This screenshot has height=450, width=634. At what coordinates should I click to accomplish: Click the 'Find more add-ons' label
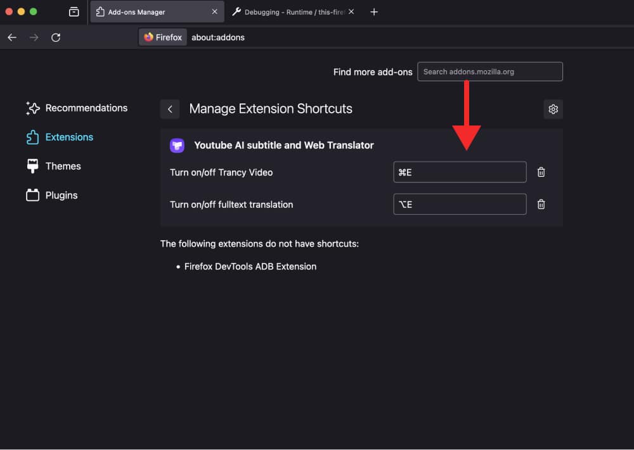tap(373, 72)
